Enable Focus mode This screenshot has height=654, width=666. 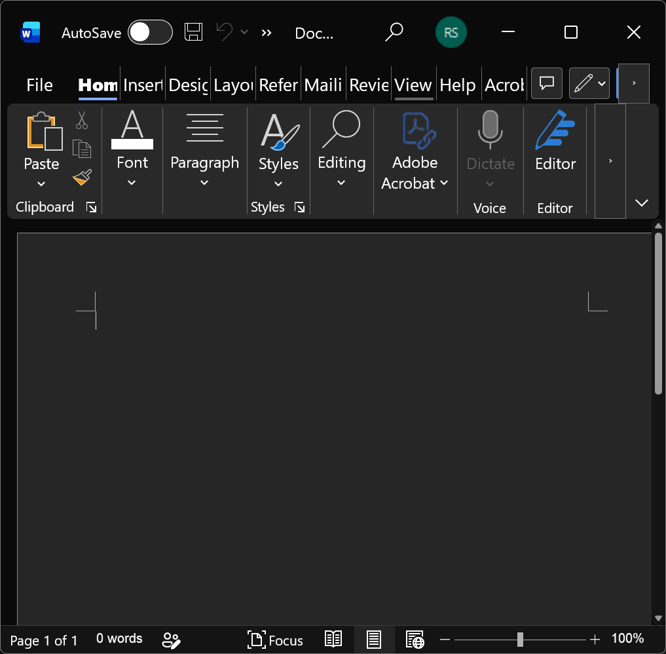(275, 640)
